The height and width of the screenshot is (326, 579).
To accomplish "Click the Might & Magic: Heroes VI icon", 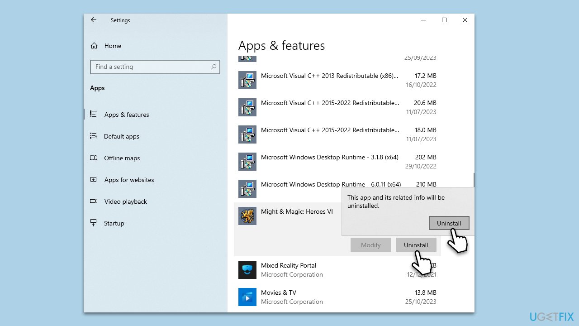I will 247,216.
